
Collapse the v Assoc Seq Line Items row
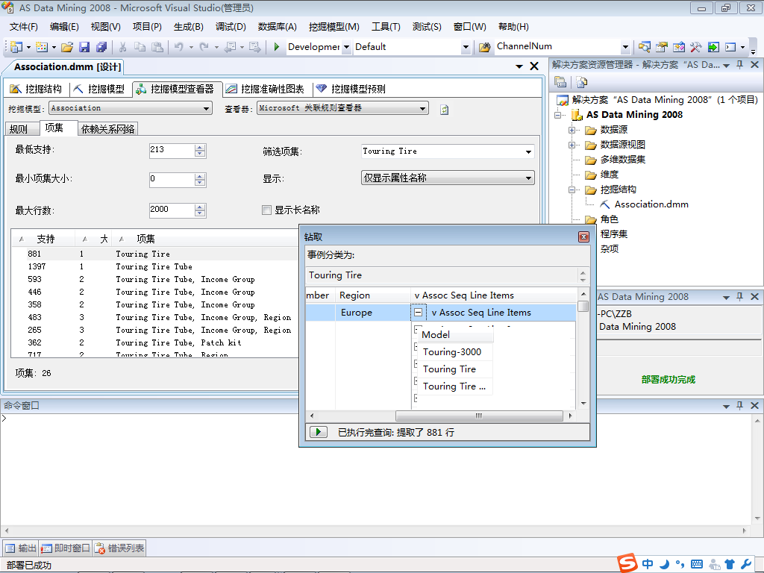click(418, 313)
